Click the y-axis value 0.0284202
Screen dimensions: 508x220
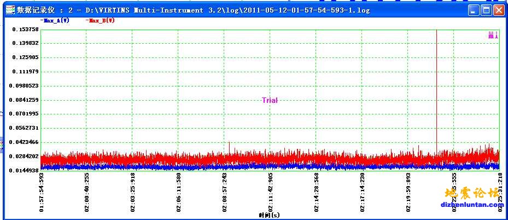(x=24, y=156)
